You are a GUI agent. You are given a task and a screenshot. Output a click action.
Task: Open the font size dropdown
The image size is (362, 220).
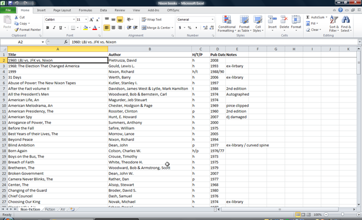[86, 20]
